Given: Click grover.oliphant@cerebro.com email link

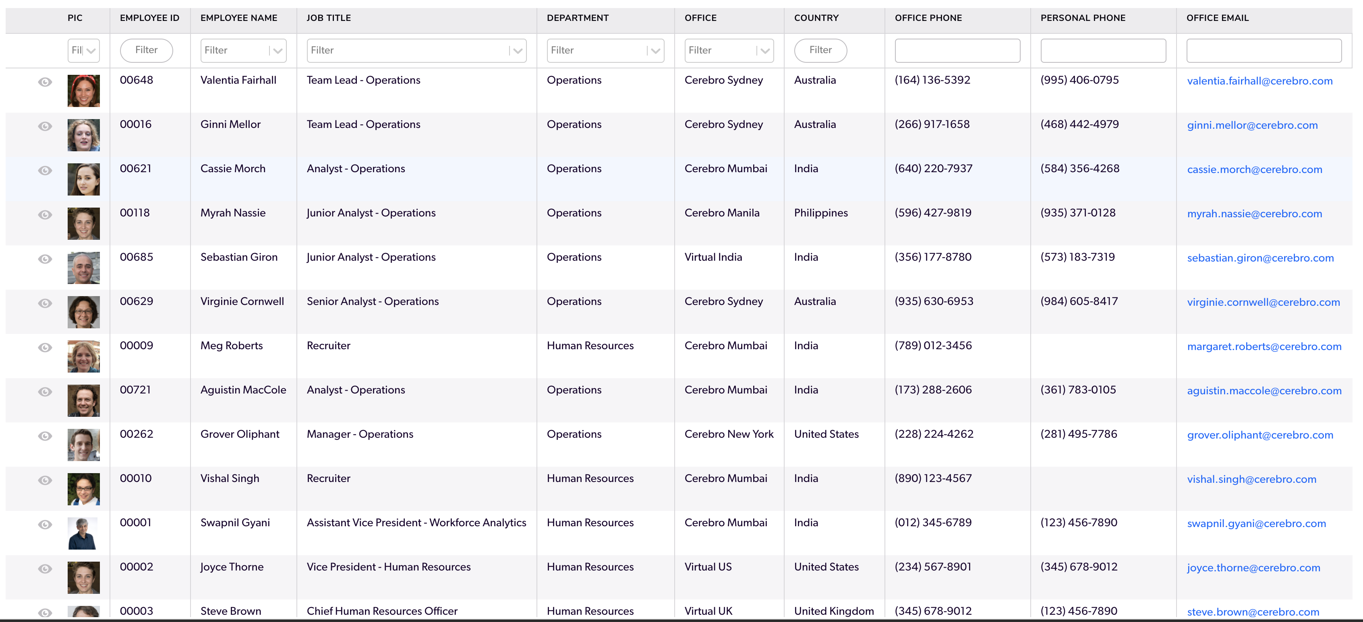Looking at the screenshot, I should pos(1259,435).
